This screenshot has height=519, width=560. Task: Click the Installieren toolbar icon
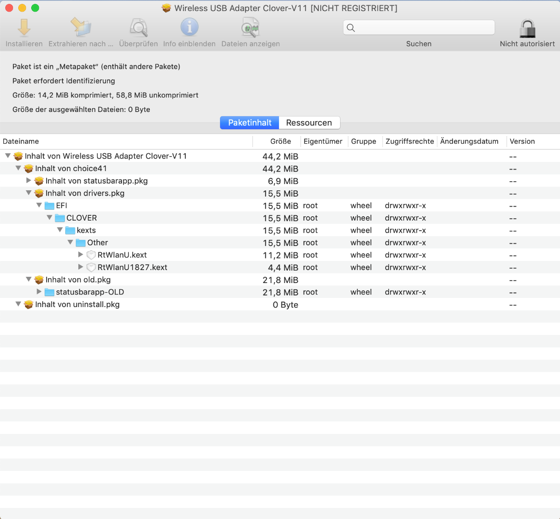click(x=24, y=28)
